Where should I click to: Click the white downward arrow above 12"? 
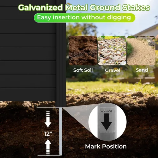48,119
